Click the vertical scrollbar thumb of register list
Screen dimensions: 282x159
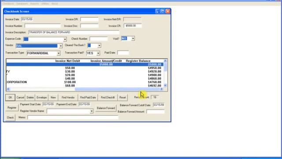[165, 67]
